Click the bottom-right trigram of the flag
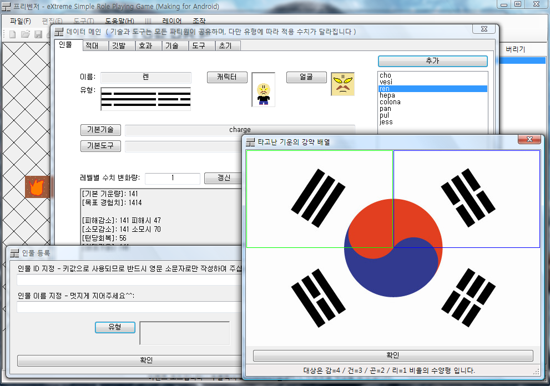Image resolution: width=550 pixels, height=386 pixels. coord(468,298)
